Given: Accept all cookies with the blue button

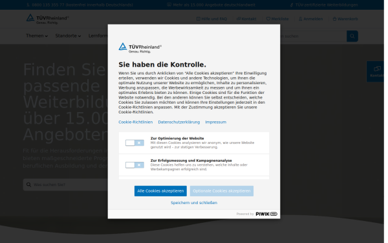Looking at the screenshot, I should (160, 191).
